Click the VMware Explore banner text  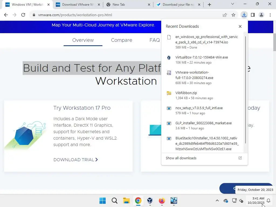point(103,25)
